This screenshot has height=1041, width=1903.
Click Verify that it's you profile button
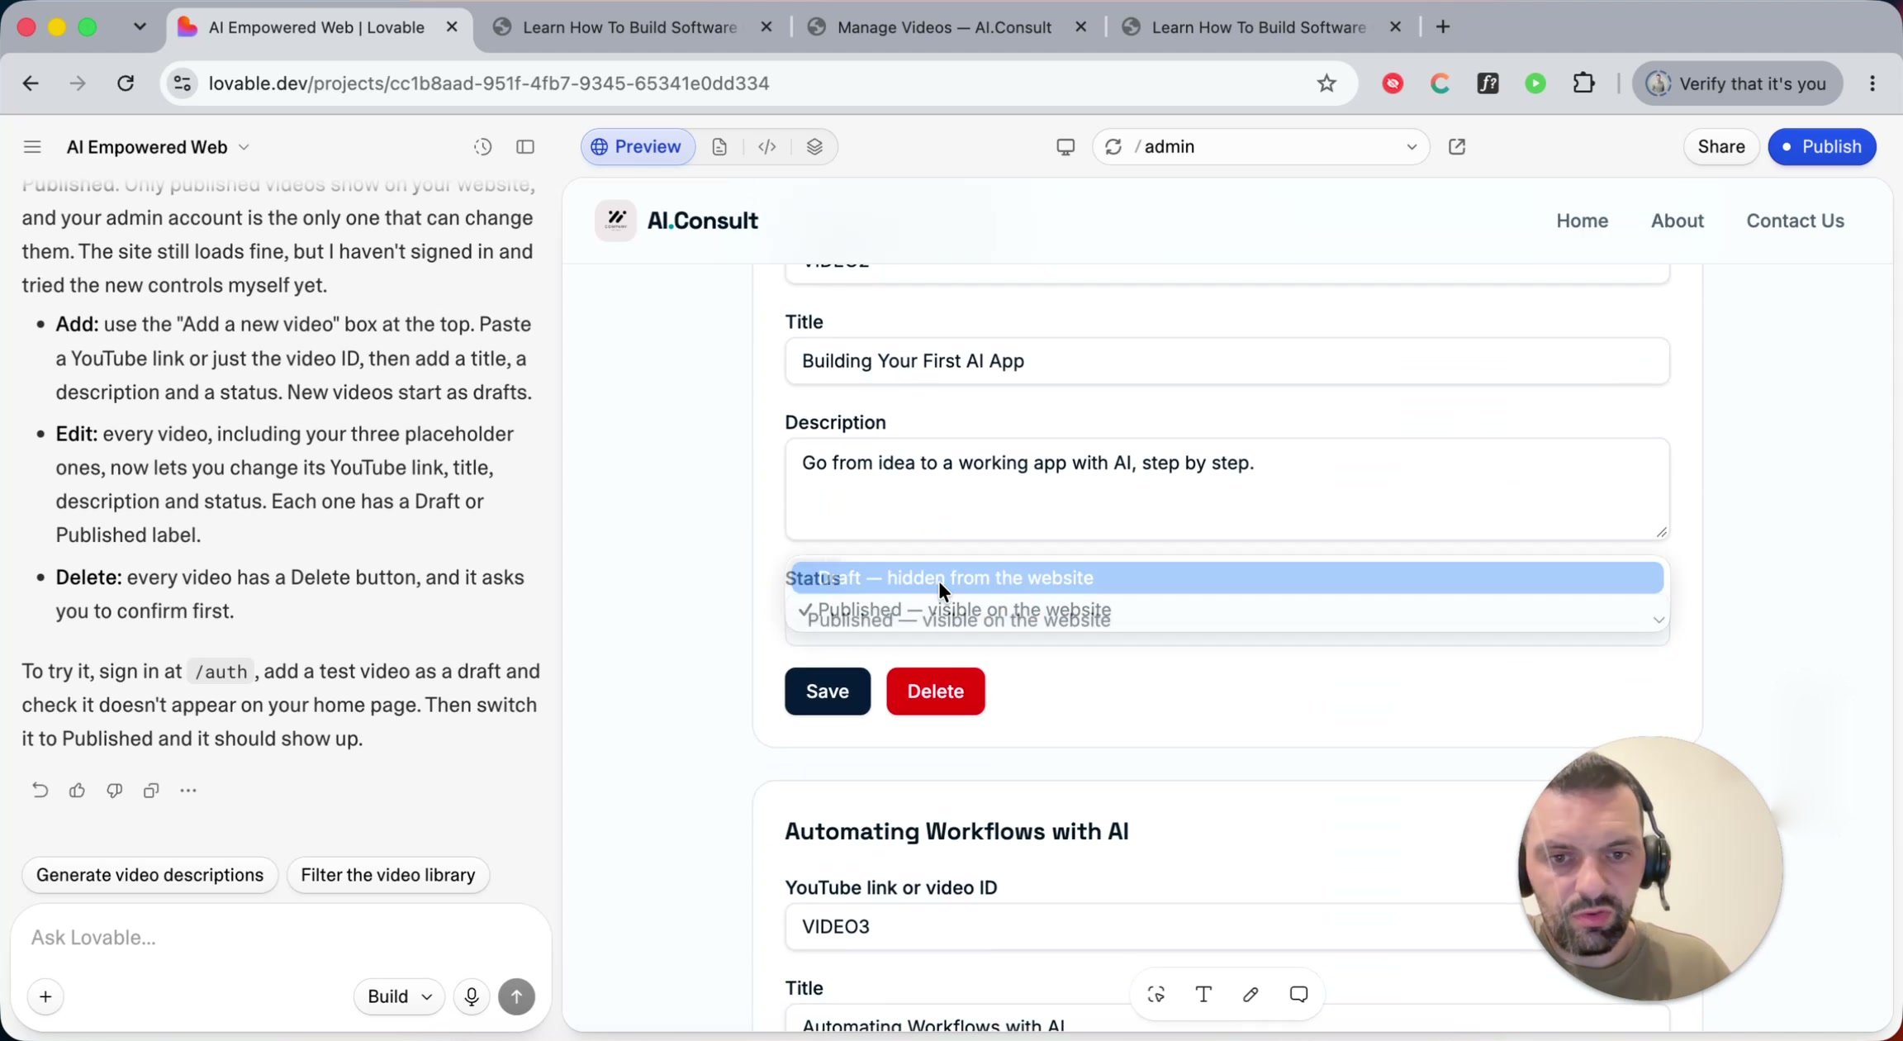(1737, 83)
